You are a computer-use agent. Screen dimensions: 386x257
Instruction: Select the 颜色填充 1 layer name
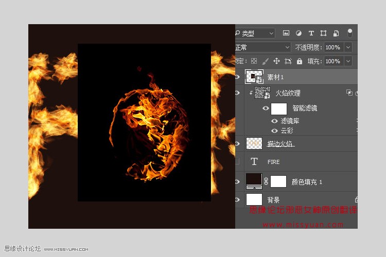pos(307,182)
